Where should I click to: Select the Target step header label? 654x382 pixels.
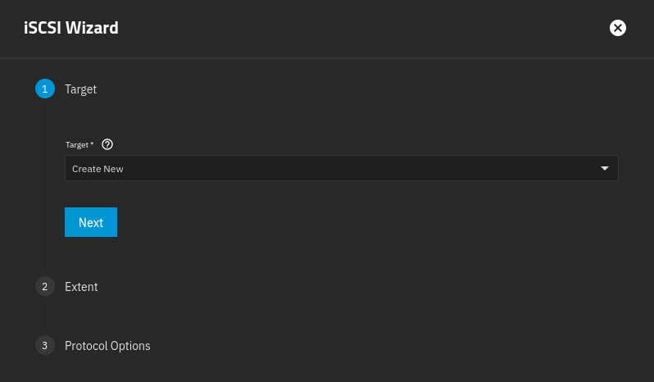pyautogui.click(x=80, y=89)
